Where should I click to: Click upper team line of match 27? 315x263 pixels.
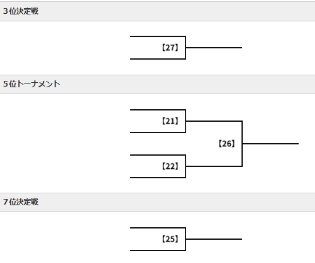click(158, 36)
